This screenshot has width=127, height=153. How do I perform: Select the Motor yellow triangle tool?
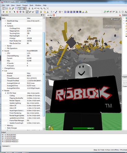[86, 12]
